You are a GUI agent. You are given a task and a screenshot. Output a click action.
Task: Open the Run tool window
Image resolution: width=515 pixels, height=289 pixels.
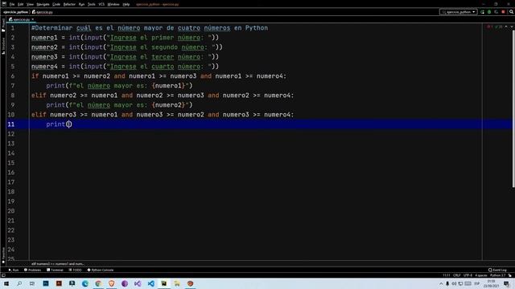(x=14, y=270)
